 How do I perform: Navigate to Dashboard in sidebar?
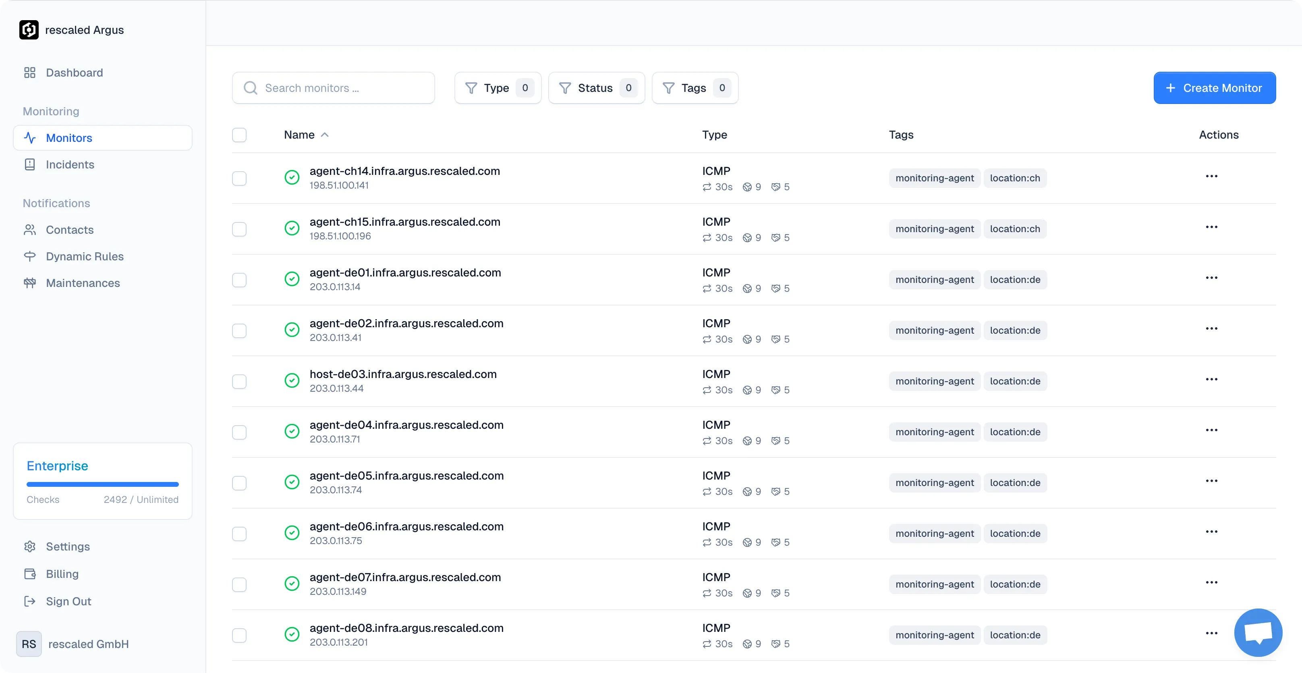74,72
